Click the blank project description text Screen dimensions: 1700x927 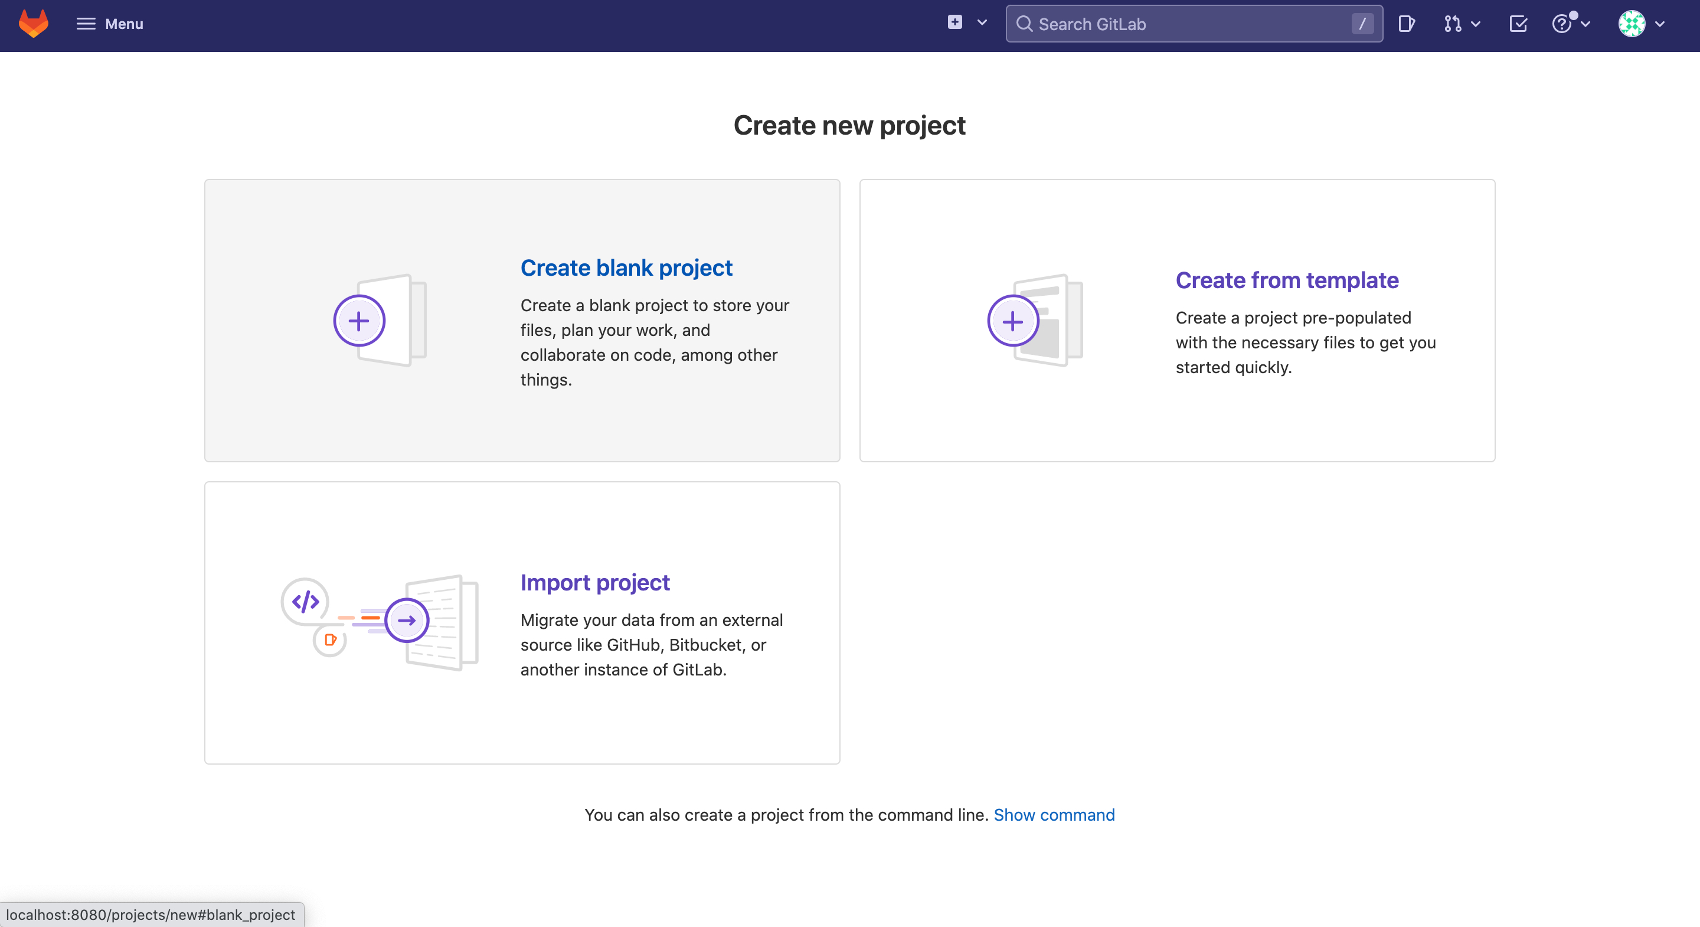655,342
